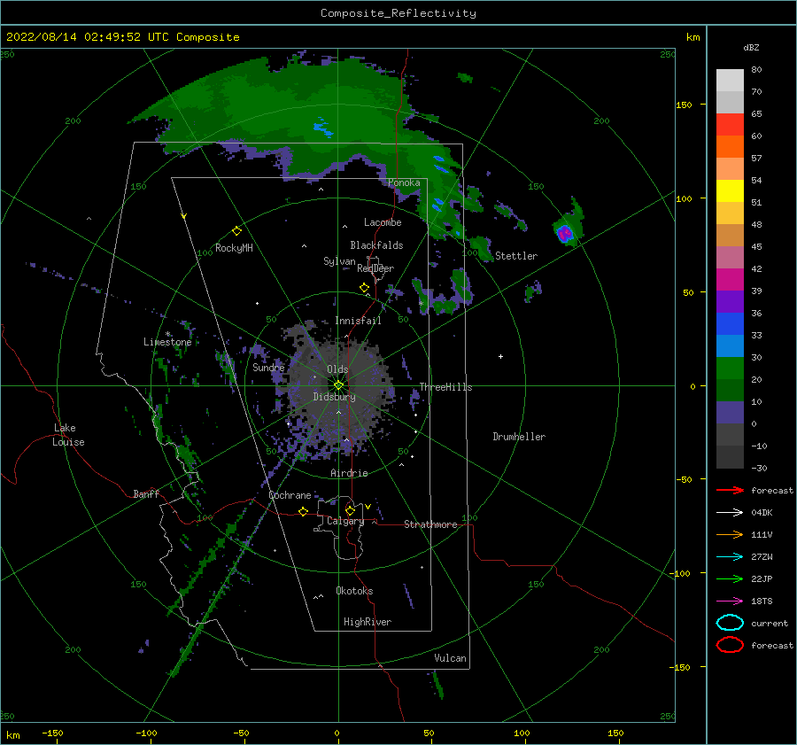Click the yellow diamond marker near Cochrane

[x=304, y=512]
